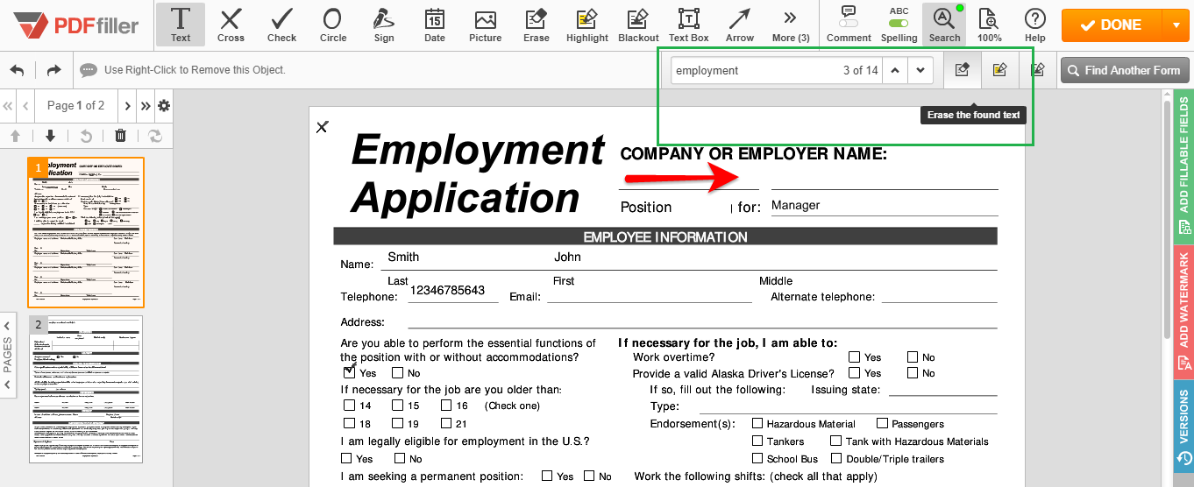
Task: Click the orange DONE button
Action: (x=1111, y=25)
